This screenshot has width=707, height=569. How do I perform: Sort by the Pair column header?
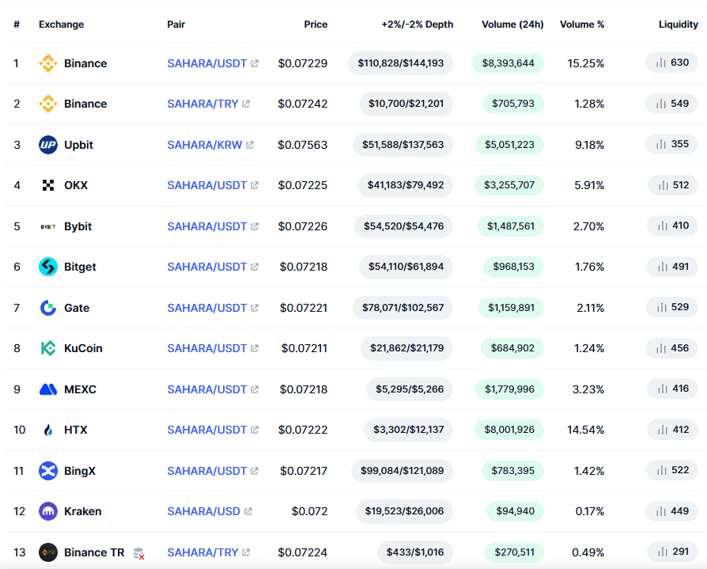coord(176,25)
